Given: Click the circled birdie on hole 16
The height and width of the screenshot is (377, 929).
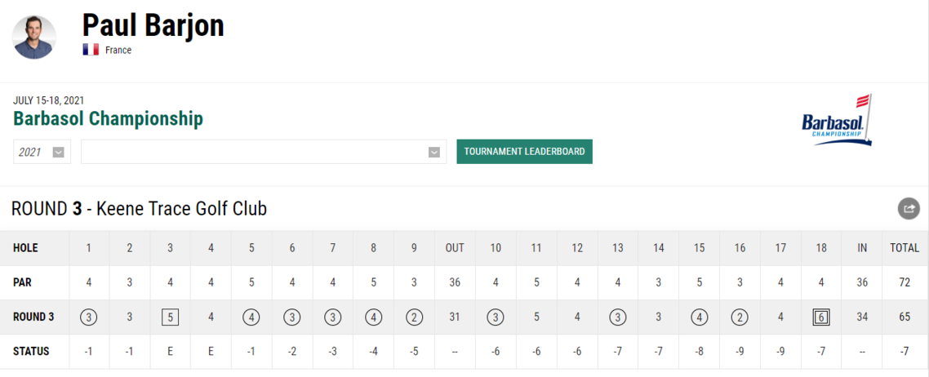Looking at the screenshot, I should [740, 317].
